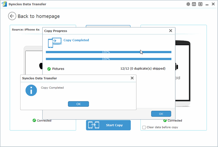Open the menu list icon in title bar
Screen dimensions: 218x147
click(x=200, y=4)
